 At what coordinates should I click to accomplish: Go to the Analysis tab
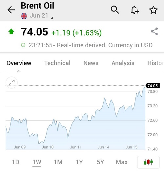click(123, 63)
